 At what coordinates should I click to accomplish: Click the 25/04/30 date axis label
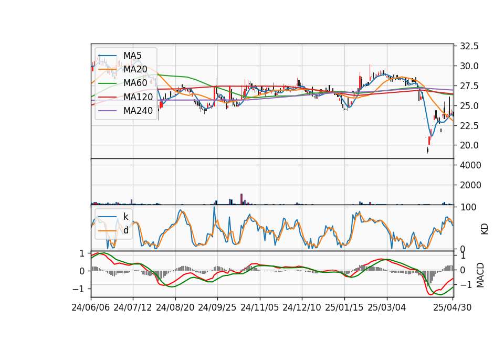tap(453, 307)
